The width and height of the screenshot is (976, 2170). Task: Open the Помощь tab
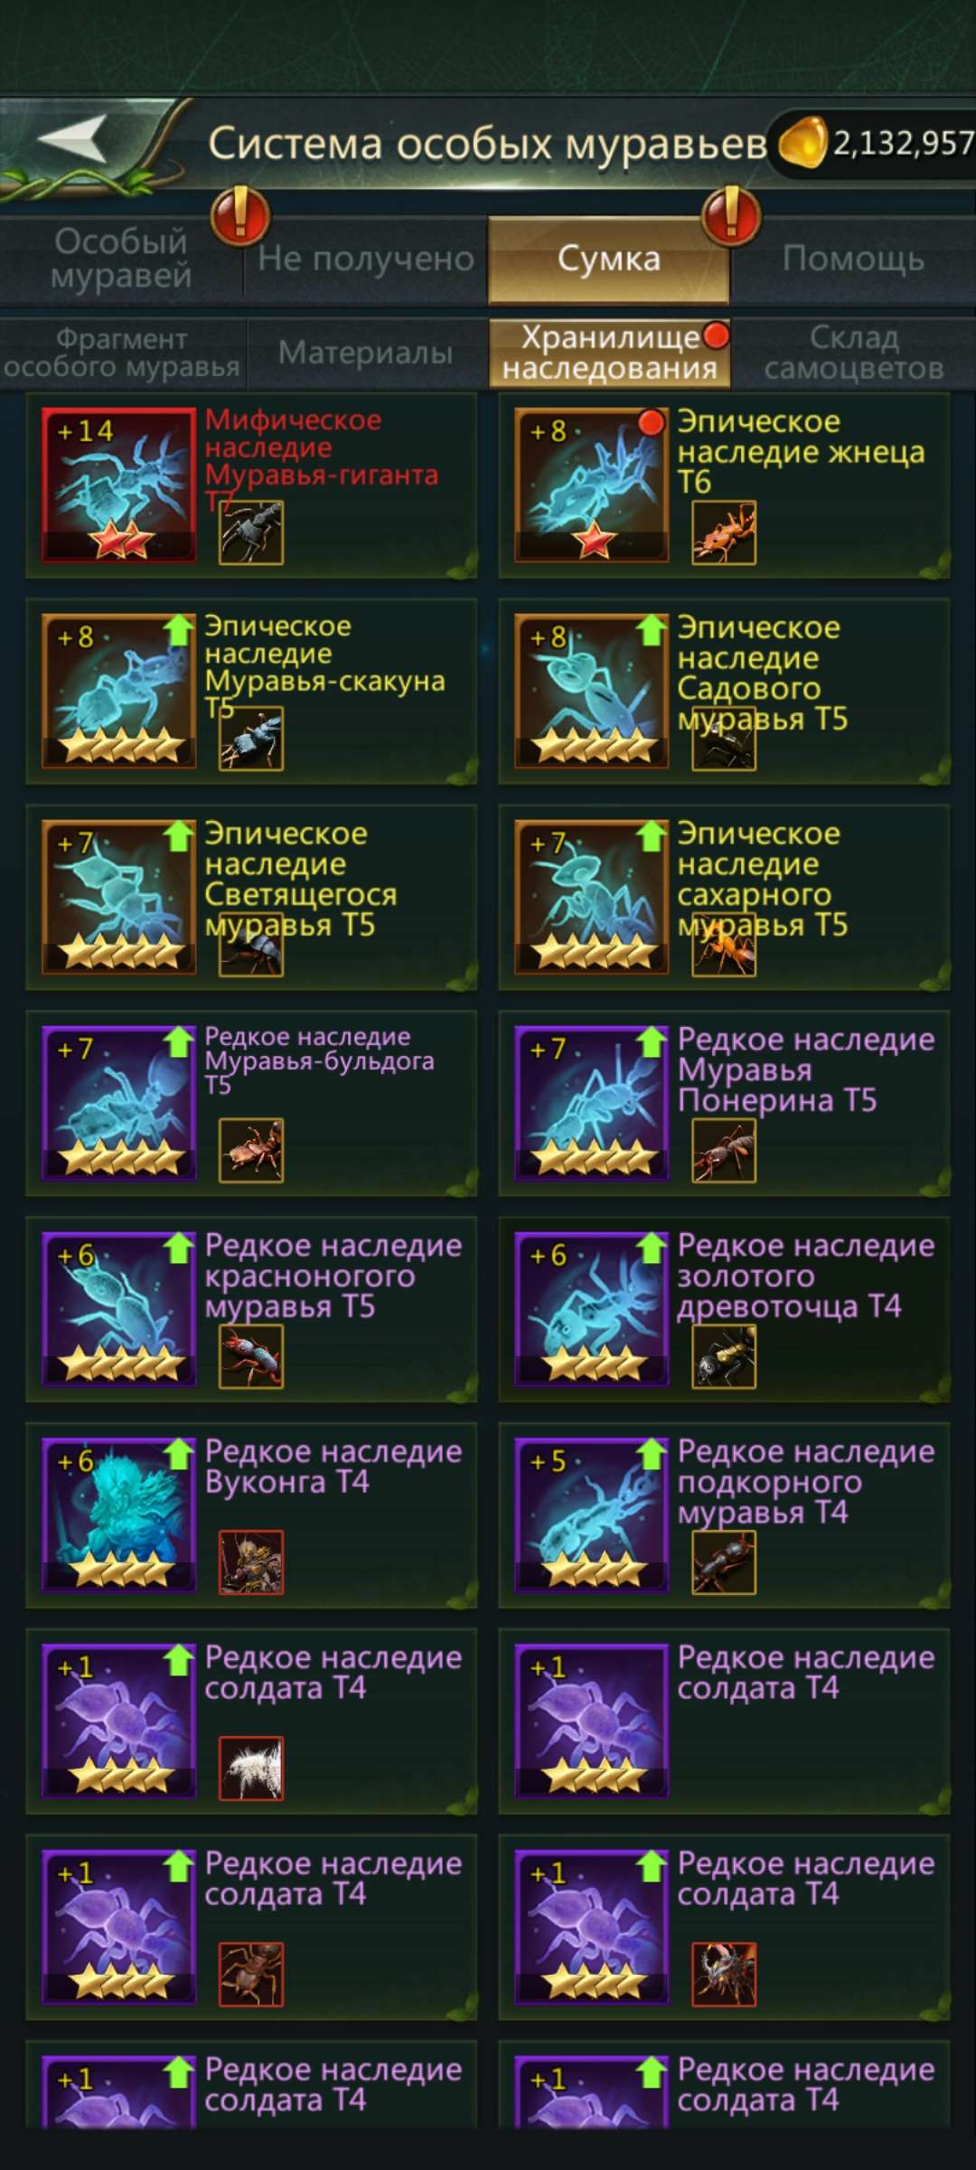[853, 259]
